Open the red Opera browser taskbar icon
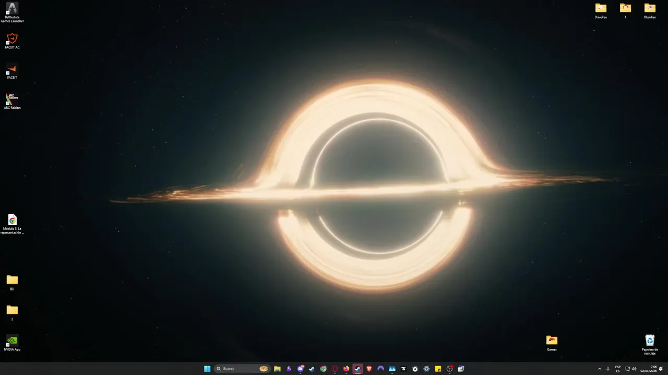 (x=335, y=369)
